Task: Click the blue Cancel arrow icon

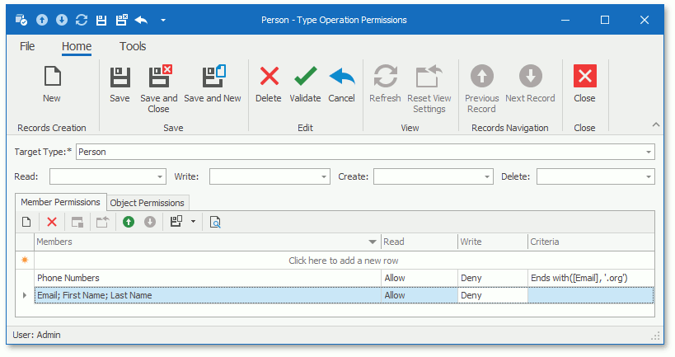Action: point(342,76)
